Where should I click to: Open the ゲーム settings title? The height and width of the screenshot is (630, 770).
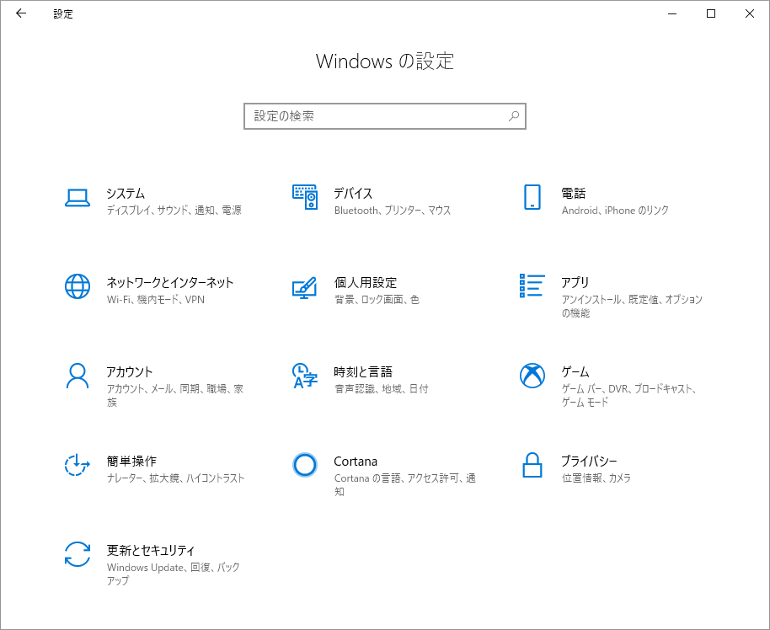(x=575, y=372)
